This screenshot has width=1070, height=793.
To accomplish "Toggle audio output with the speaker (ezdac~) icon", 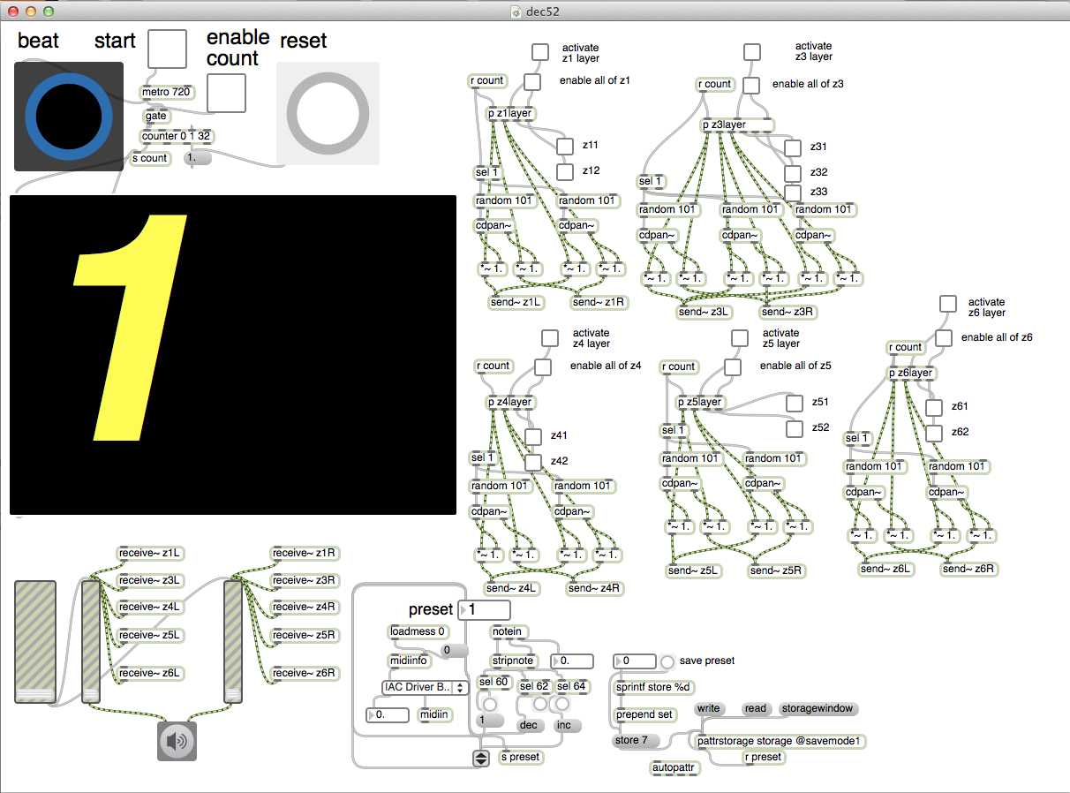I will [175, 741].
